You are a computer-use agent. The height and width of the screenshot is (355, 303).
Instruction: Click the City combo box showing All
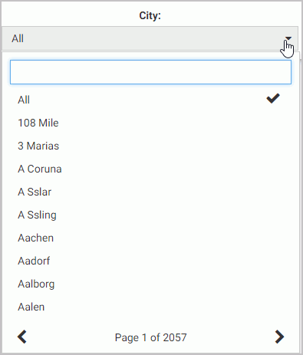[x=150, y=38]
